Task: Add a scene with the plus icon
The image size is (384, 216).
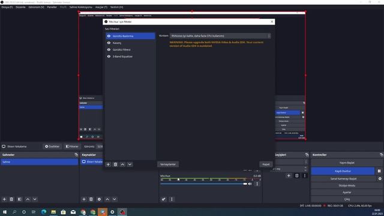Action: point(4,199)
